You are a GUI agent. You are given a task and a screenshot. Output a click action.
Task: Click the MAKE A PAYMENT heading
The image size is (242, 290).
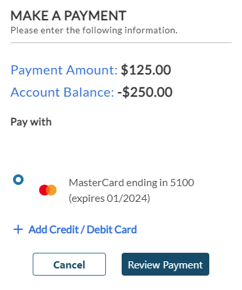[69, 16]
